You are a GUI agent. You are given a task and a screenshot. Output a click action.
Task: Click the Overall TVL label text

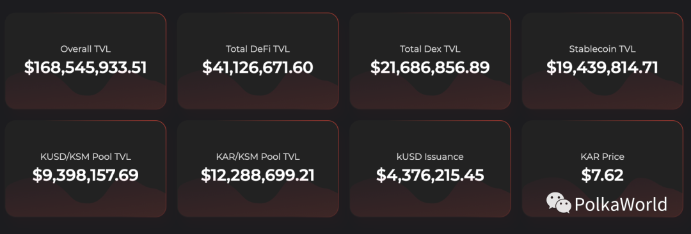click(x=86, y=49)
